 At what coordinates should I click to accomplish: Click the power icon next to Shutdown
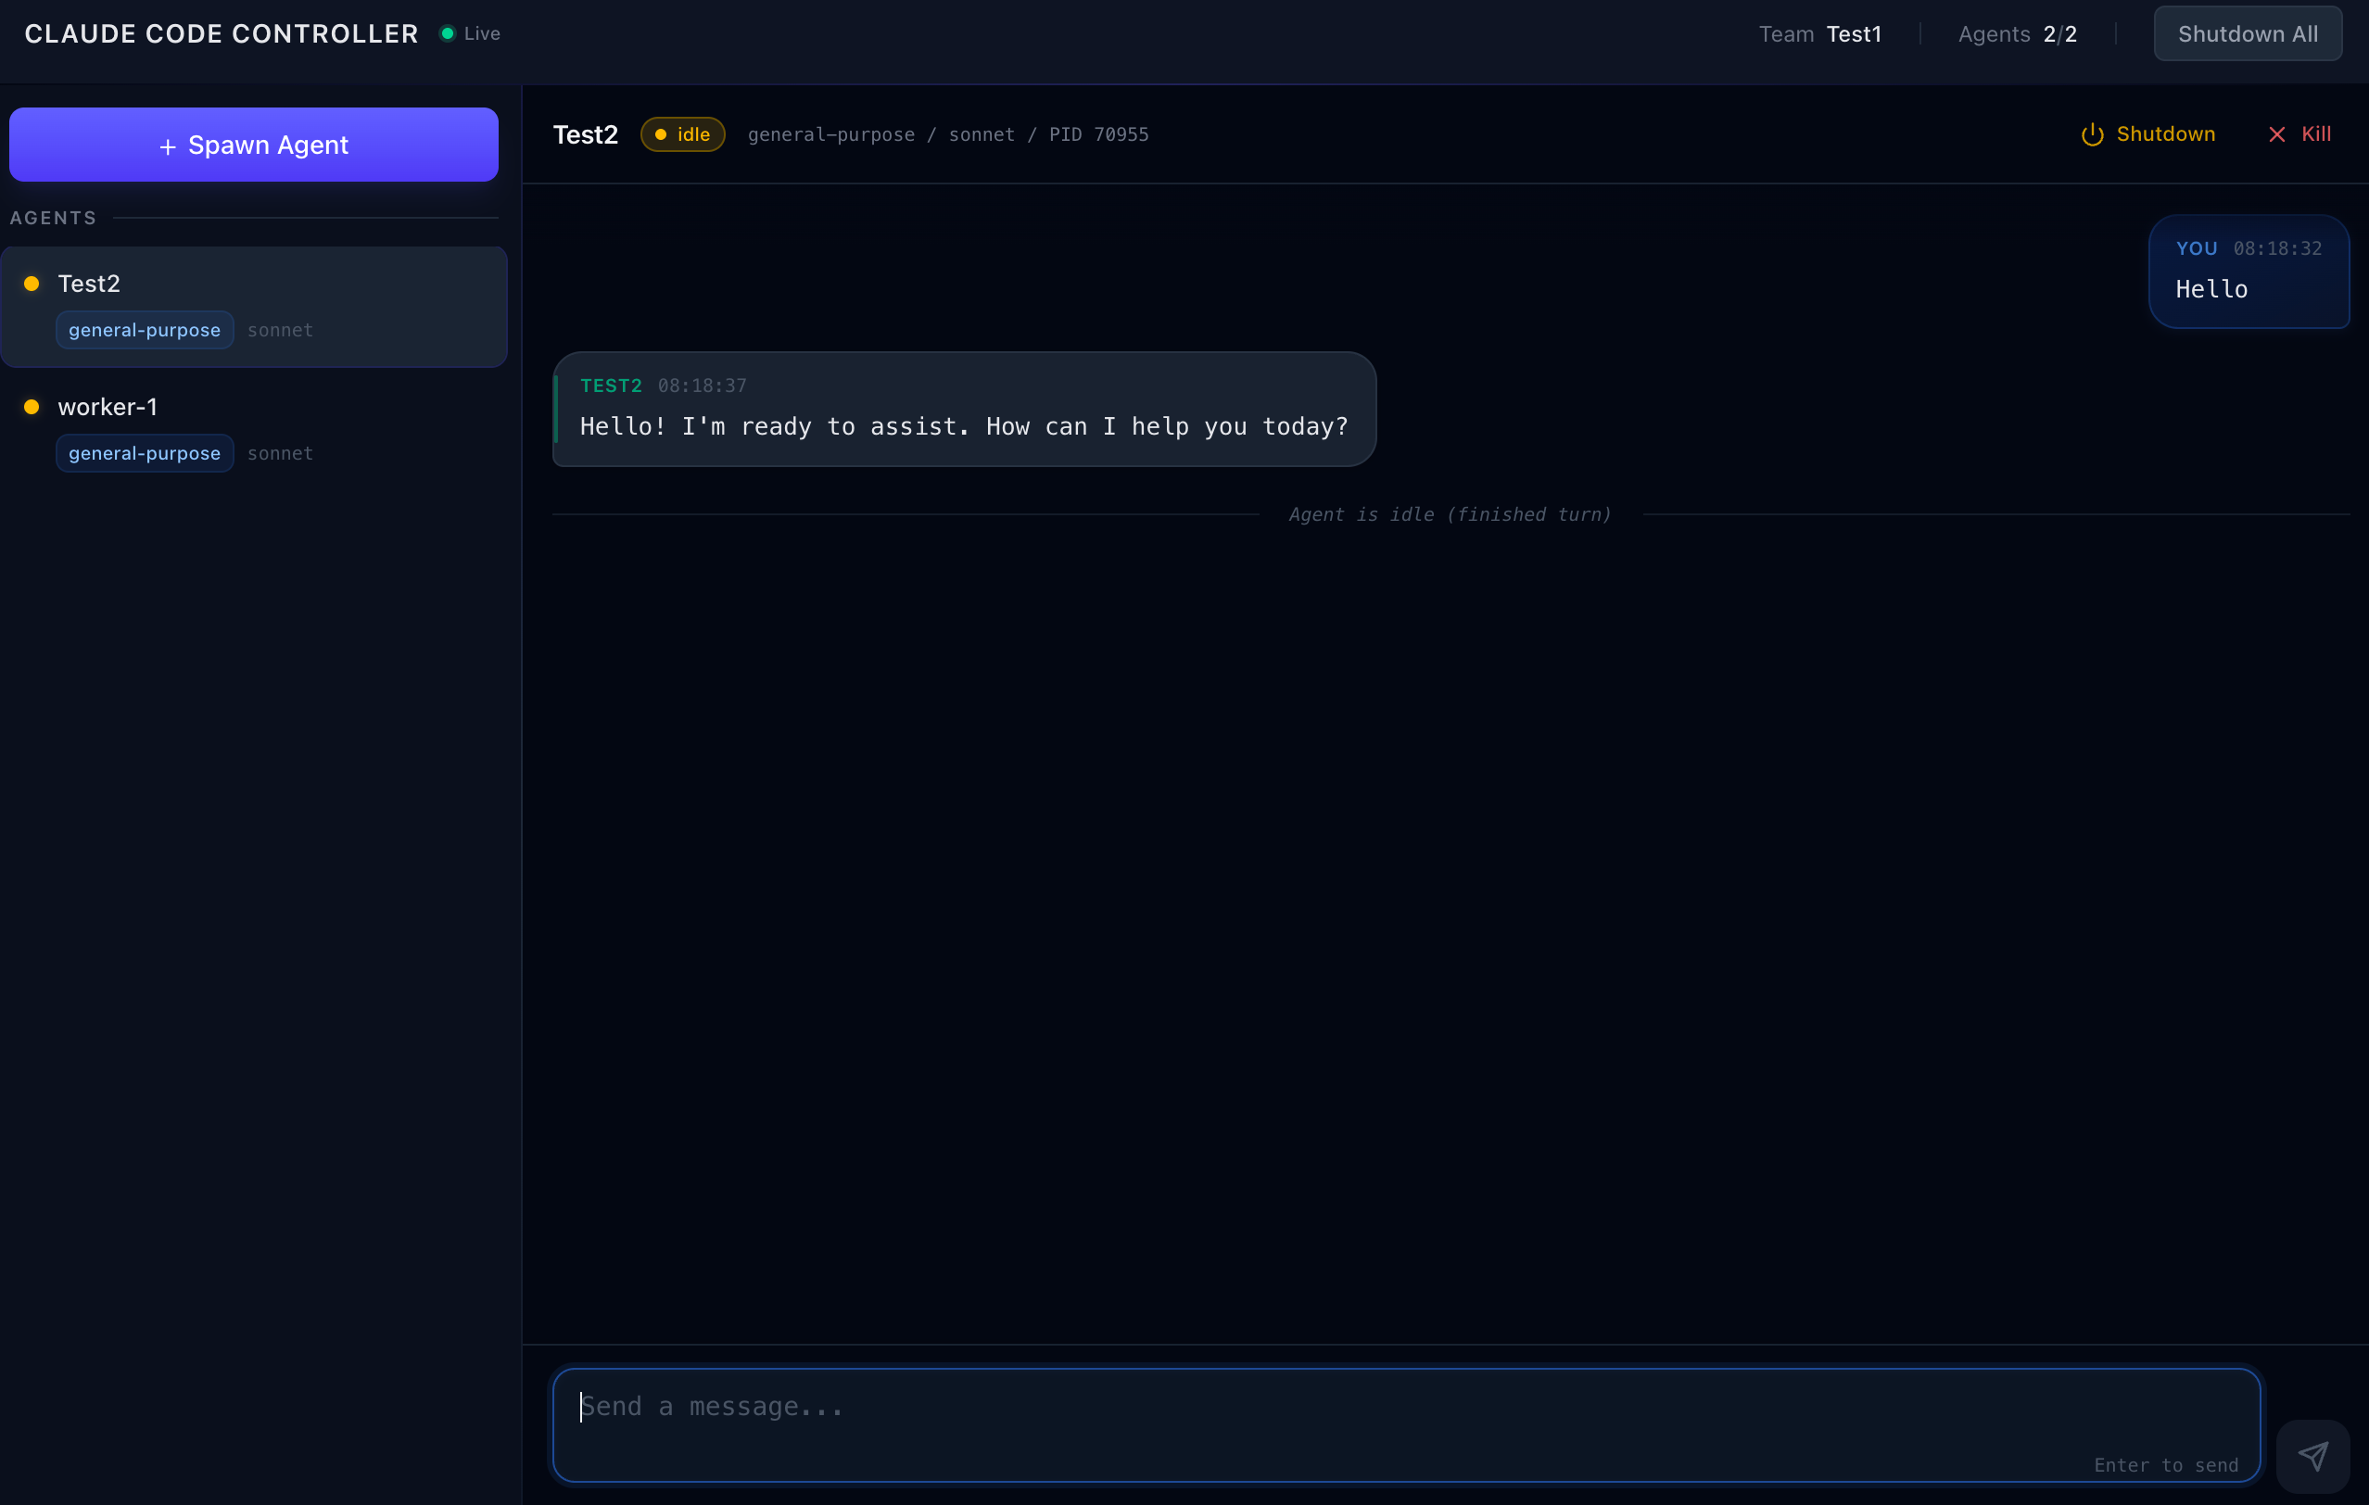[x=2092, y=134]
